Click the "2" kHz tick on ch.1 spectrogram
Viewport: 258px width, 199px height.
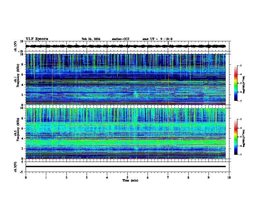22,95
